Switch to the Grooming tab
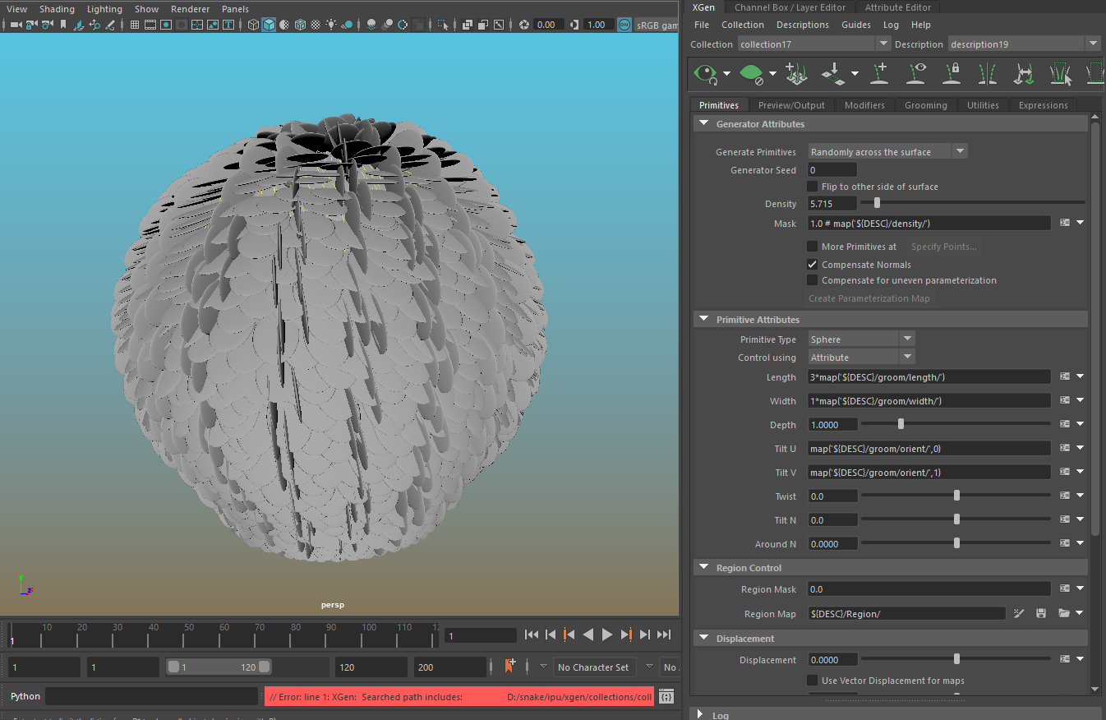 pos(926,104)
